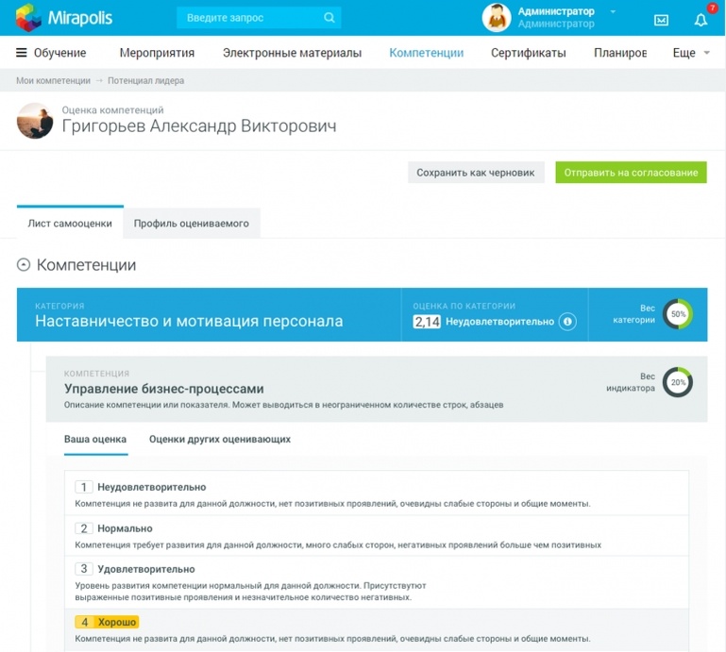Click Сохранить как черновик button
Viewport: 726px width, 652px height.
pyautogui.click(x=476, y=173)
